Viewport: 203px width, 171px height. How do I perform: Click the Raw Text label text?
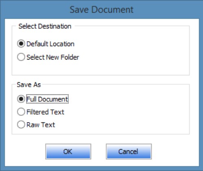41,125
